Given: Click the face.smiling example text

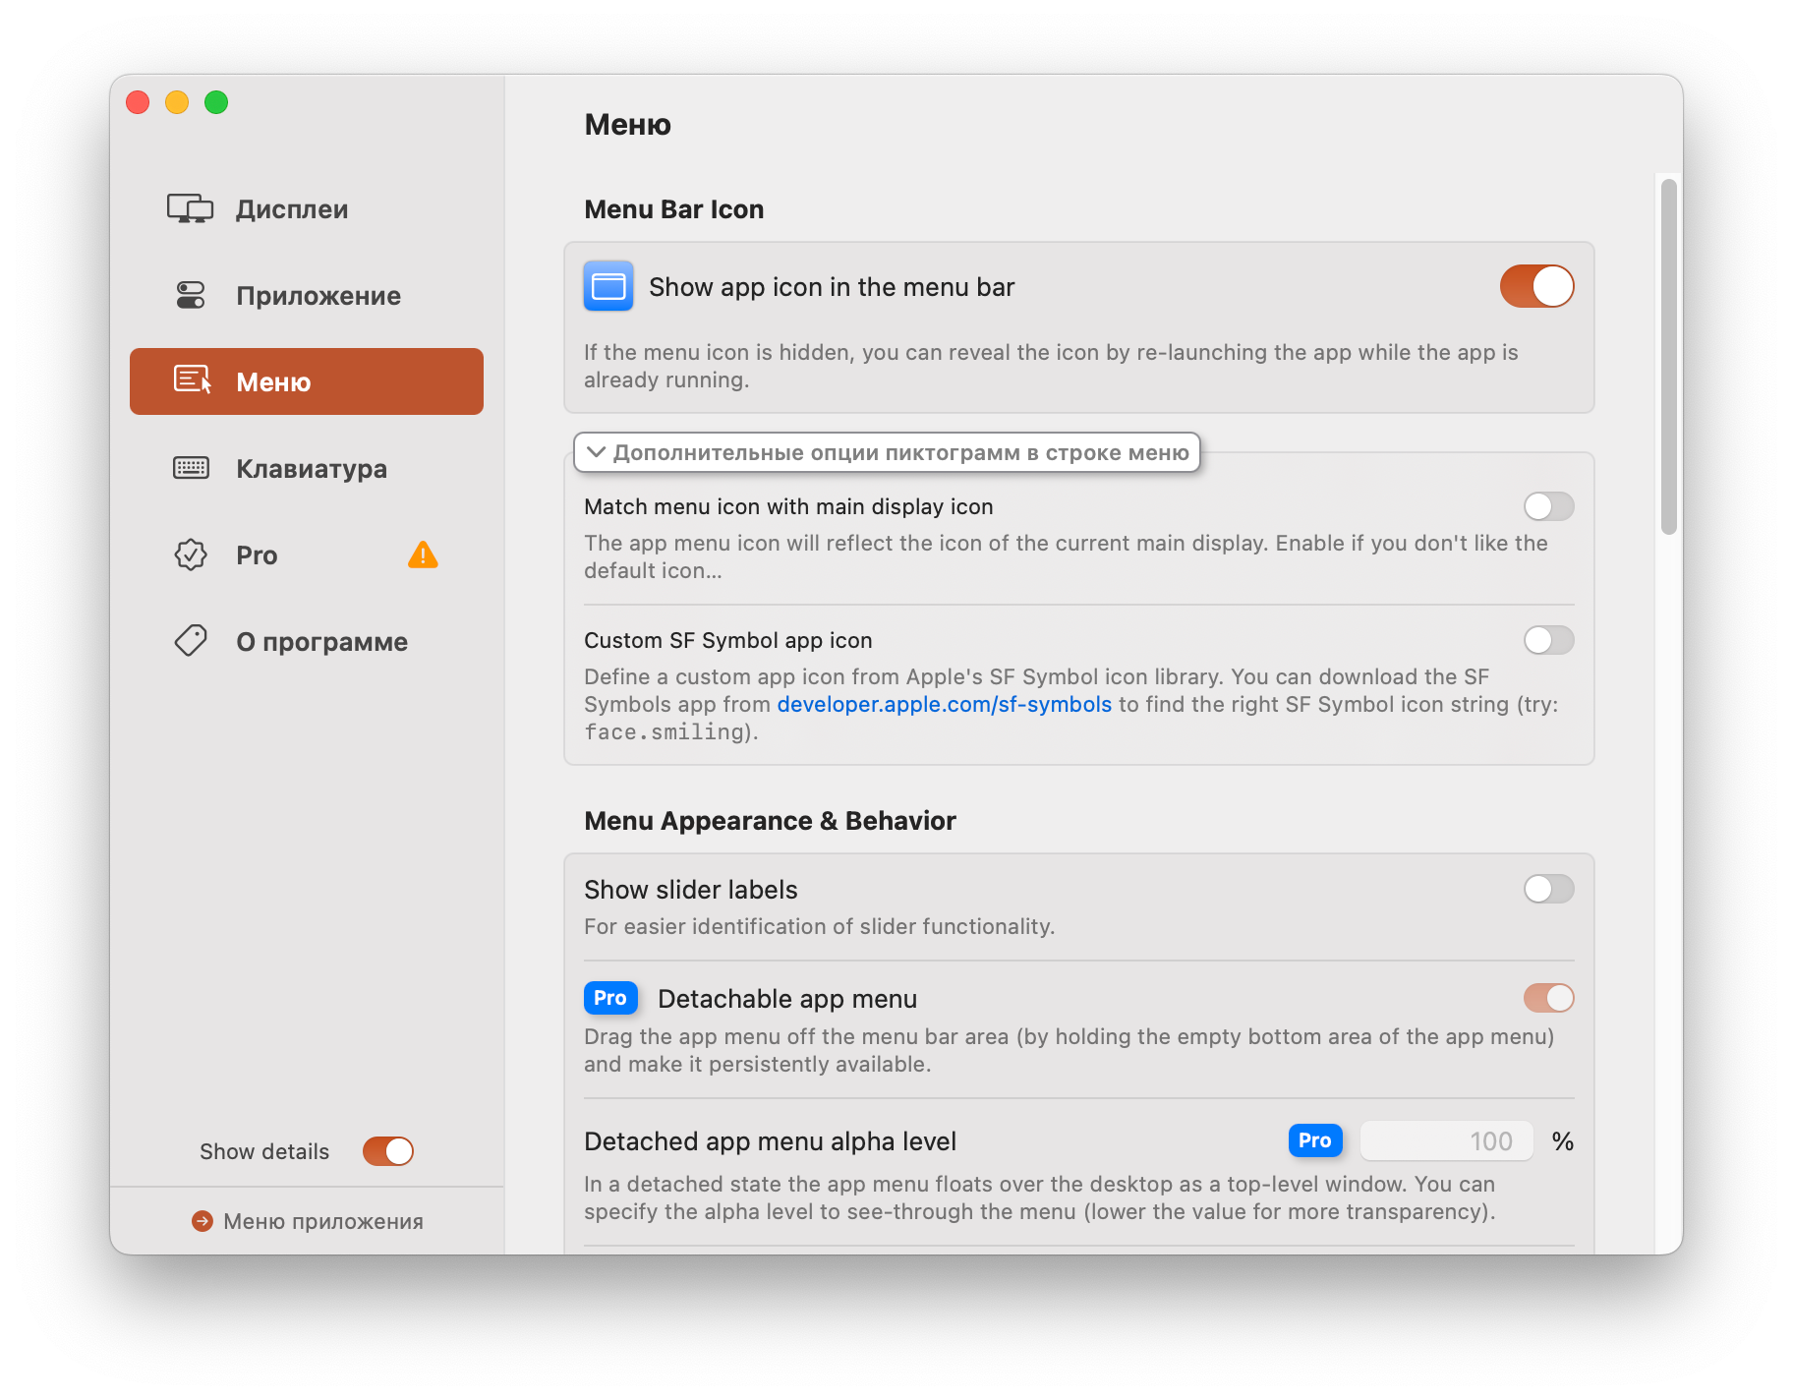Looking at the screenshot, I should [665, 731].
